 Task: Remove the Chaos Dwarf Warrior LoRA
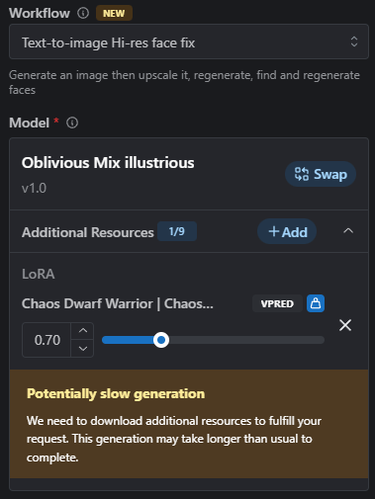pyautogui.click(x=345, y=325)
